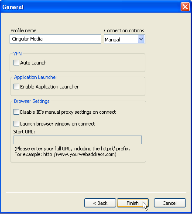Click the Application Launcher group heading
Screen dimensions: 192x214
click(36, 77)
